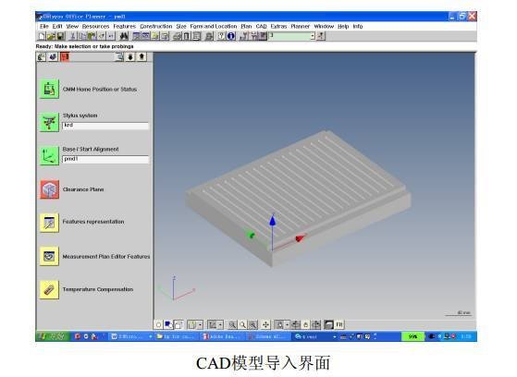This screenshot has height=377, width=517.
Task: Expand the green combo box in top toolbar
Action: coord(313,36)
